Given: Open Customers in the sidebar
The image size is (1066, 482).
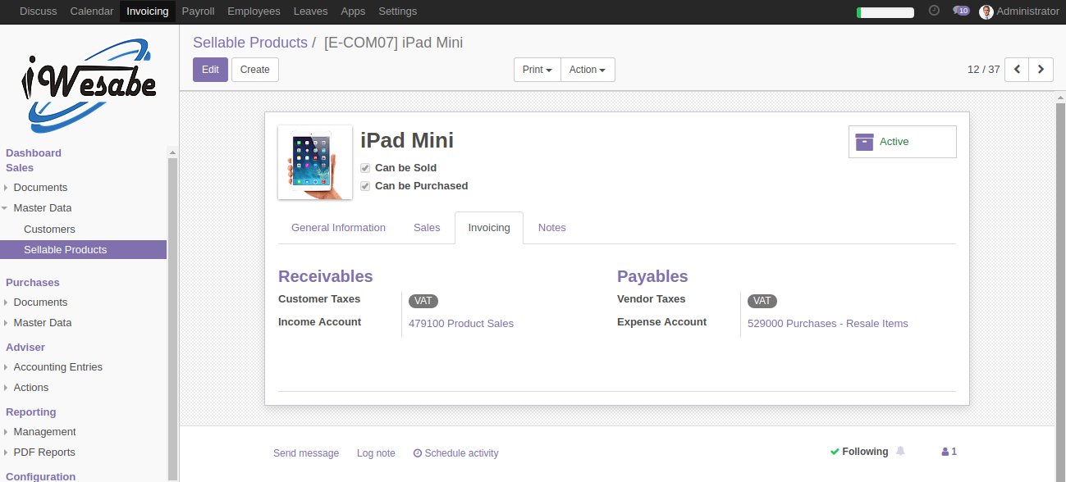Looking at the screenshot, I should (49, 230).
